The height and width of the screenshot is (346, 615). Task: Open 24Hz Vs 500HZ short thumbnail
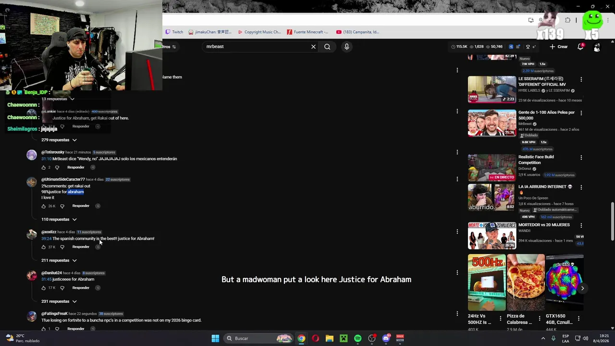click(x=487, y=283)
